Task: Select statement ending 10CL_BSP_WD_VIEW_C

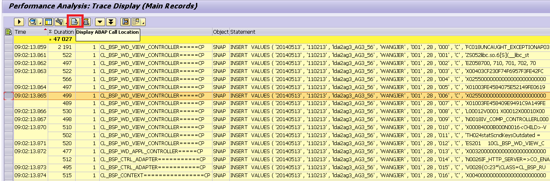Action: (x=389, y=143)
